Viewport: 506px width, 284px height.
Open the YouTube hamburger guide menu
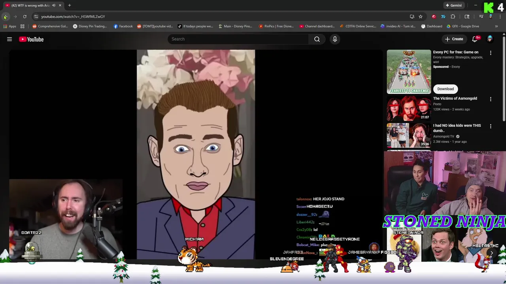[9, 39]
